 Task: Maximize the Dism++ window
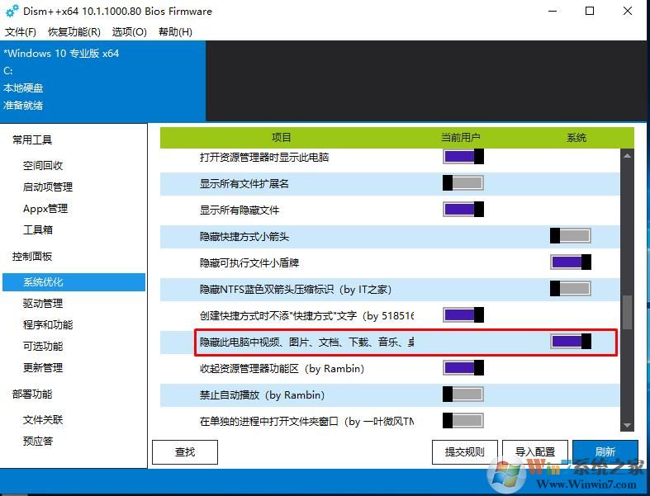(590, 12)
